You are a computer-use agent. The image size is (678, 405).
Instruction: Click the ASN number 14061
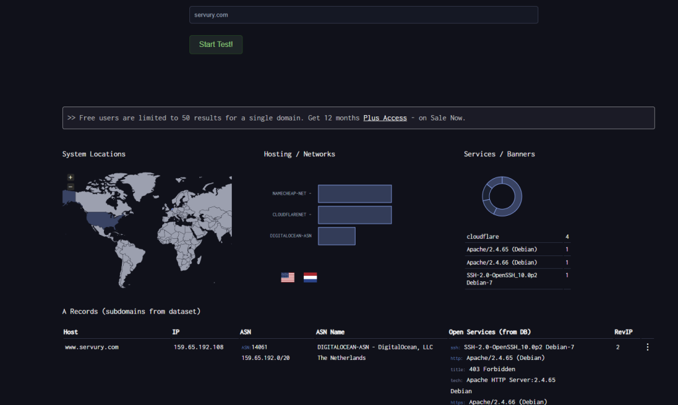(259, 347)
